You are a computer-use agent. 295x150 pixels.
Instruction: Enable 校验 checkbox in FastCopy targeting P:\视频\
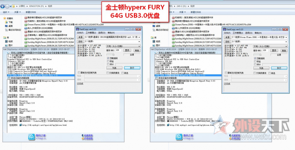tap(108, 61)
